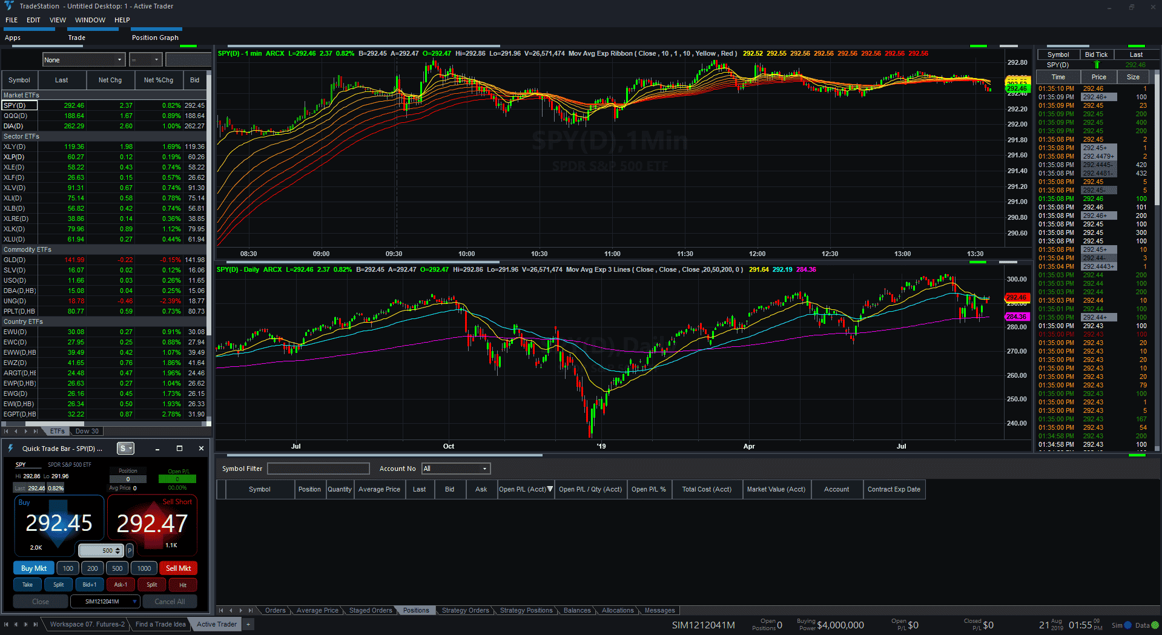The width and height of the screenshot is (1162, 635).
Task: Add a new workspace with plus icon
Action: coord(248,624)
